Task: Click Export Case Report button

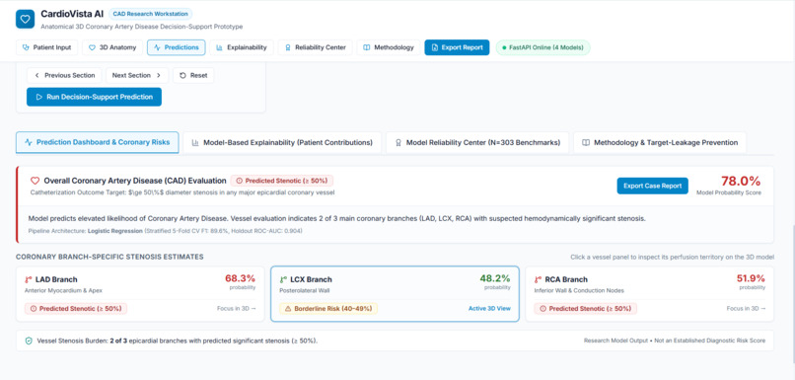Action: click(x=653, y=186)
